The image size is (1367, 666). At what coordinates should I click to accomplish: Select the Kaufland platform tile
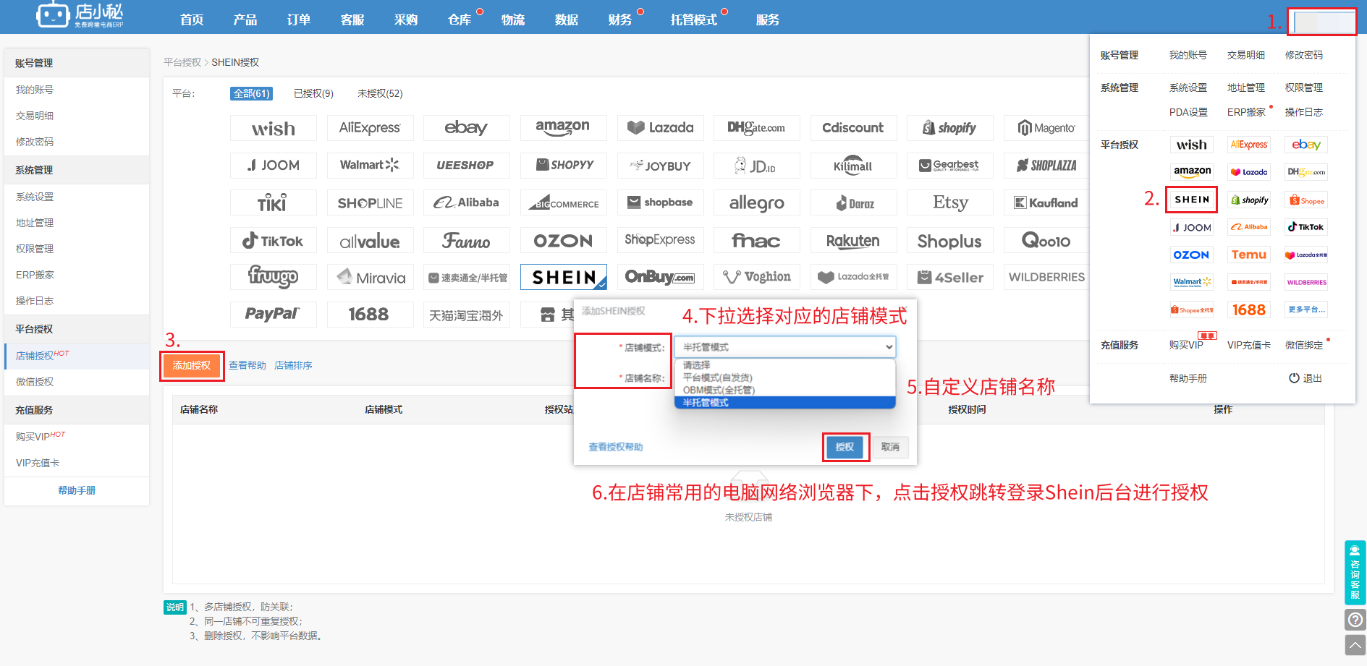click(1046, 203)
